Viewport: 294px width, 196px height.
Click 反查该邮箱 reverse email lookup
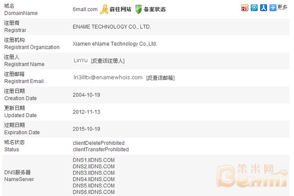point(160,78)
